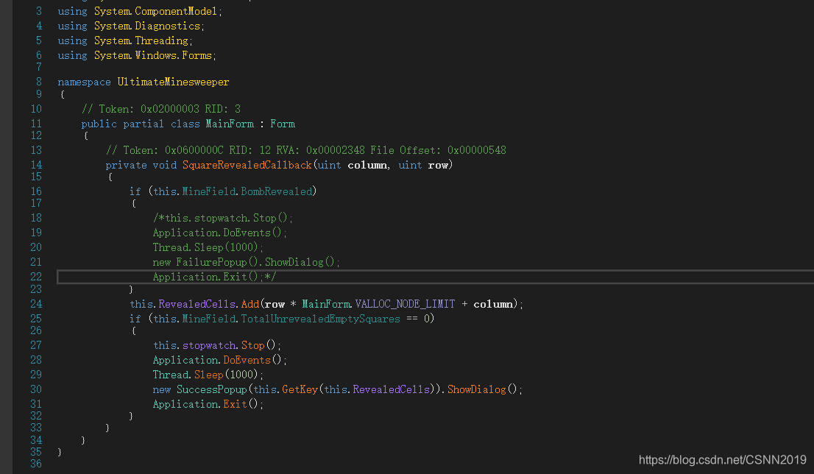
Task: Click the BombRevealed property on line 16
Action: pos(277,191)
